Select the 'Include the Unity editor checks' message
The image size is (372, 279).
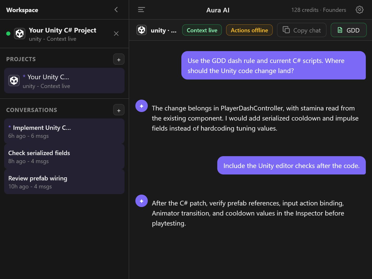pyautogui.click(x=291, y=165)
